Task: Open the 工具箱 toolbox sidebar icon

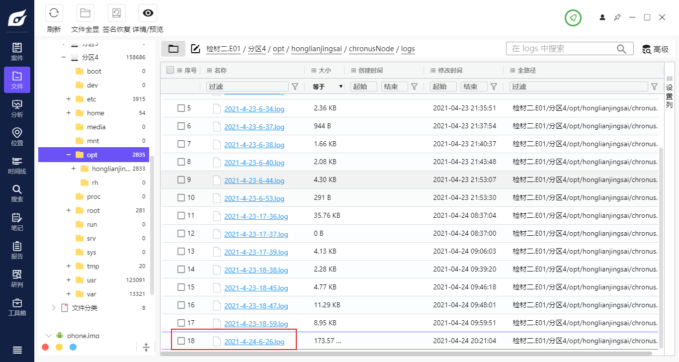Action: click(x=17, y=307)
